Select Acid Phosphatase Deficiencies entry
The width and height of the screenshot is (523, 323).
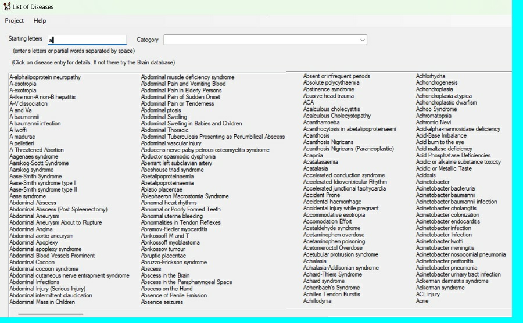(453, 155)
